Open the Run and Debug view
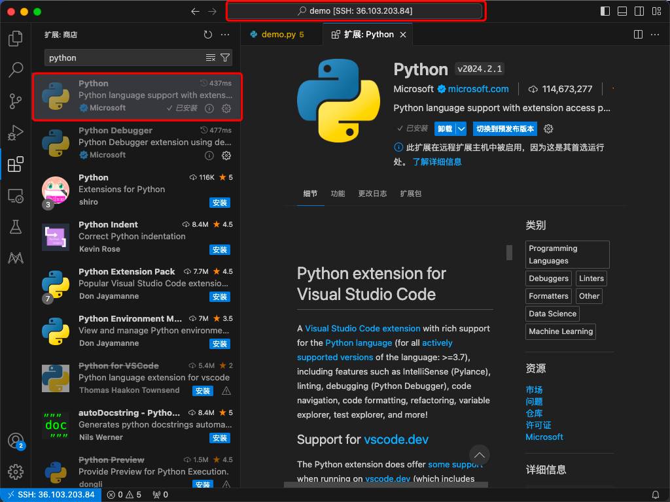Viewport: 670px width, 502px height. coord(16,133)
